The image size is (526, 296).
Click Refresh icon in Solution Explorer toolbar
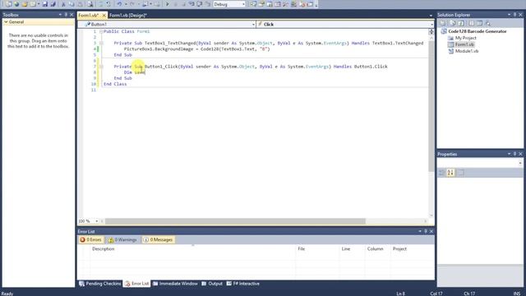(x=462, y=23)
